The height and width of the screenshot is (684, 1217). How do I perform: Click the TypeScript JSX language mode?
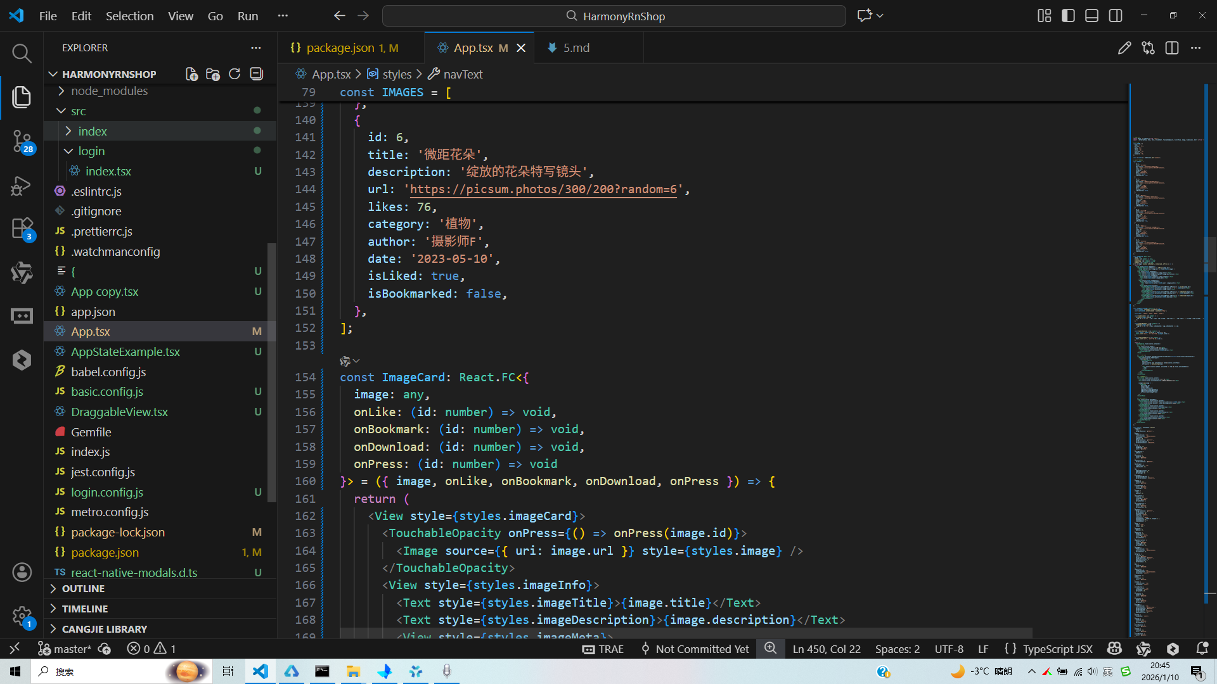point(1057,649)
